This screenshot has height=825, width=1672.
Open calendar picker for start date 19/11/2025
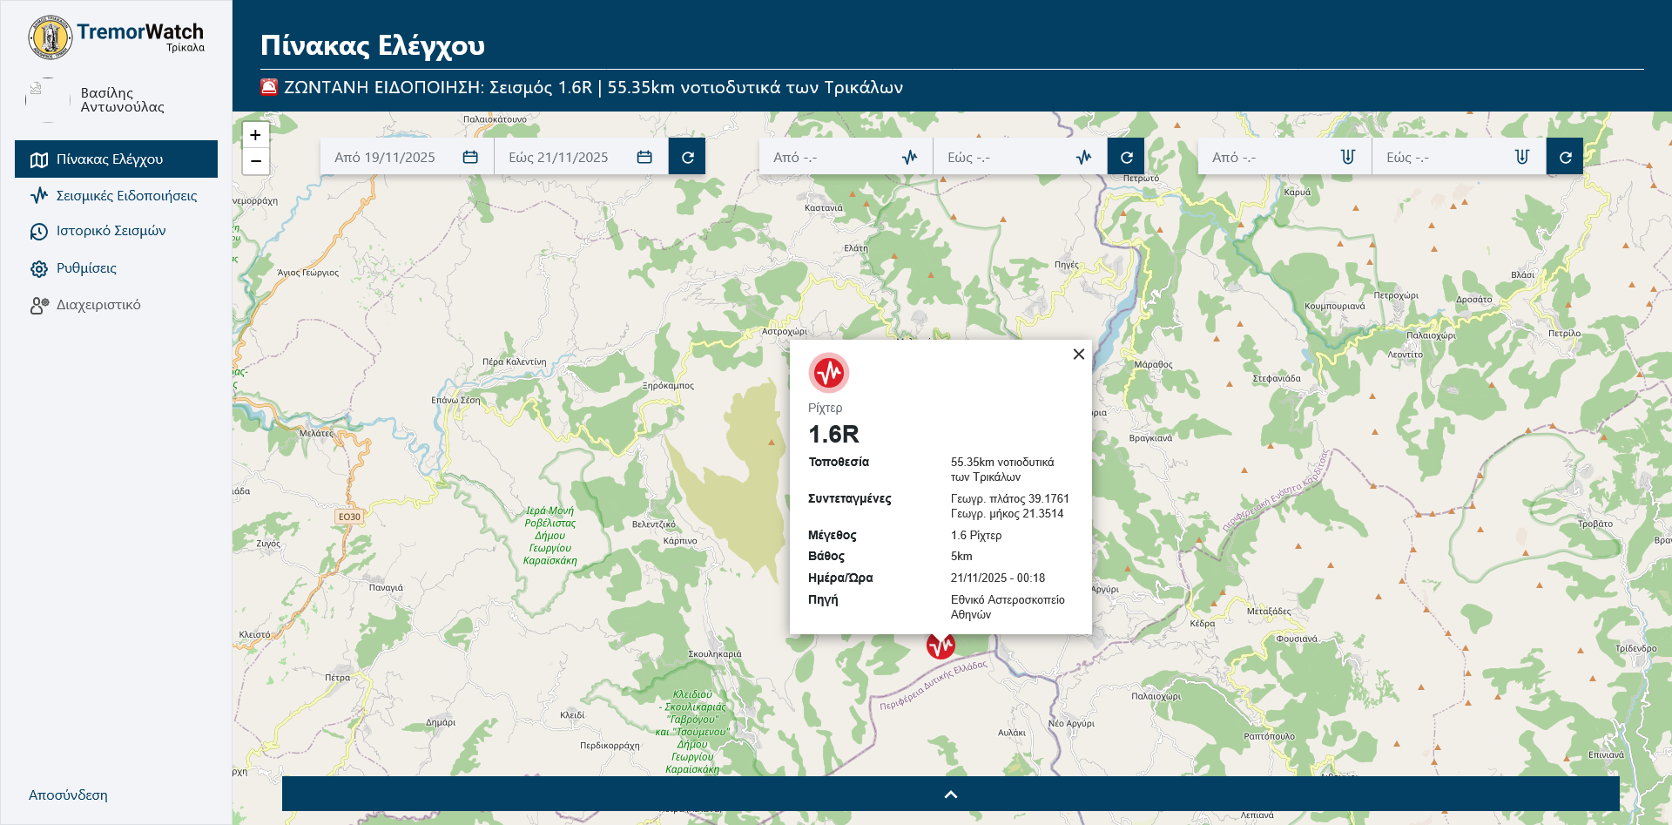[470, 158]
